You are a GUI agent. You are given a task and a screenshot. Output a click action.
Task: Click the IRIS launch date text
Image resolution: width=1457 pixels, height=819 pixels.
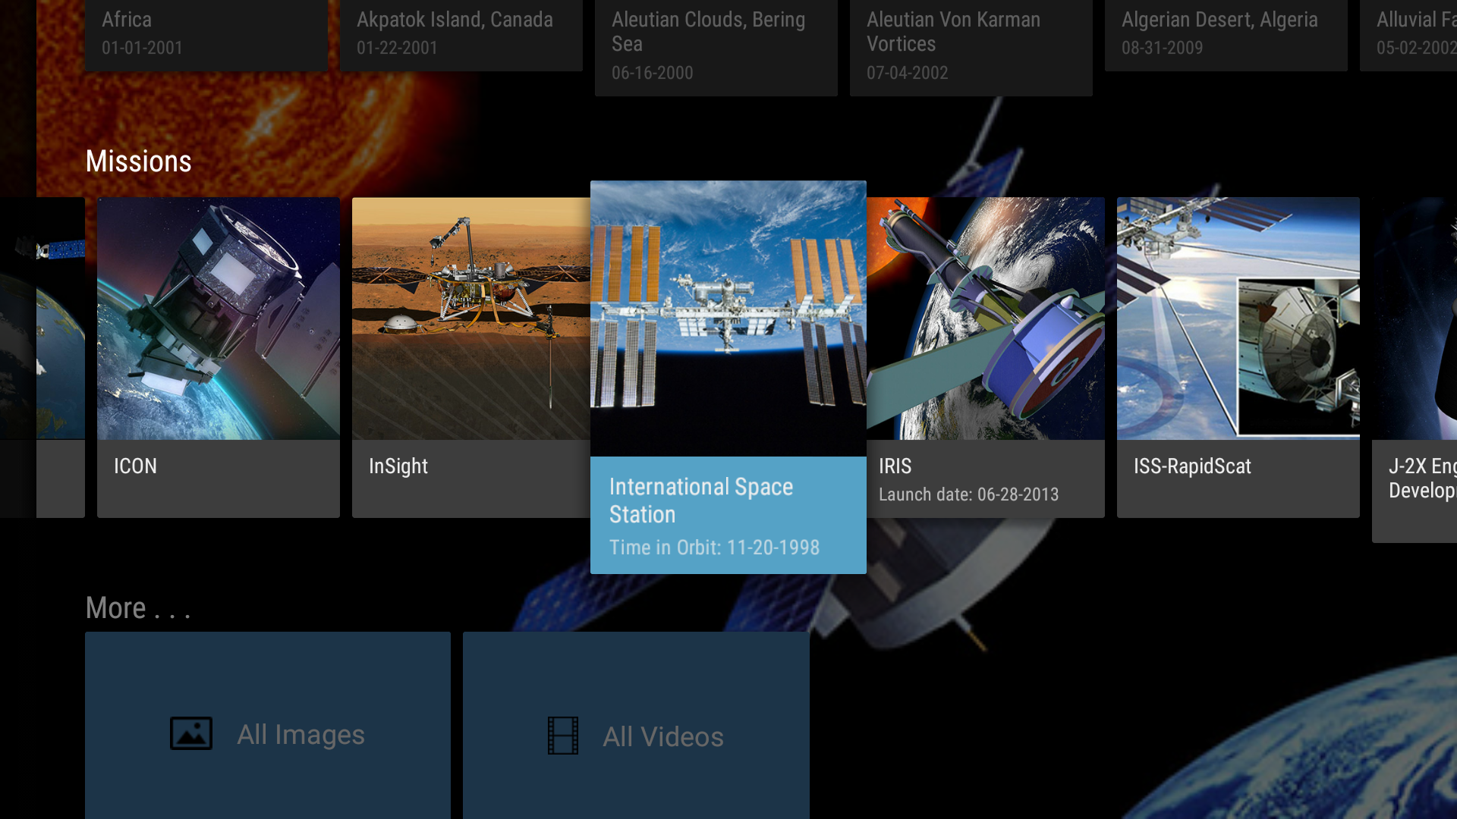pos(968,494)
